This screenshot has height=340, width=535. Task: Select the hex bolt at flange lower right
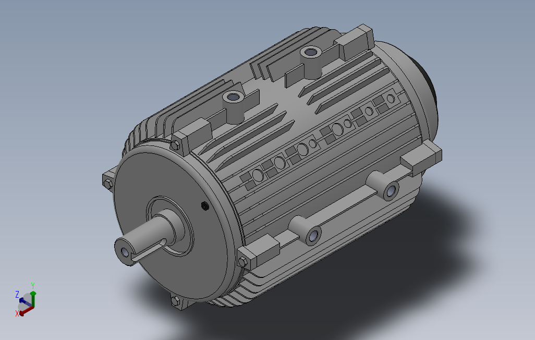coord(242,262)
